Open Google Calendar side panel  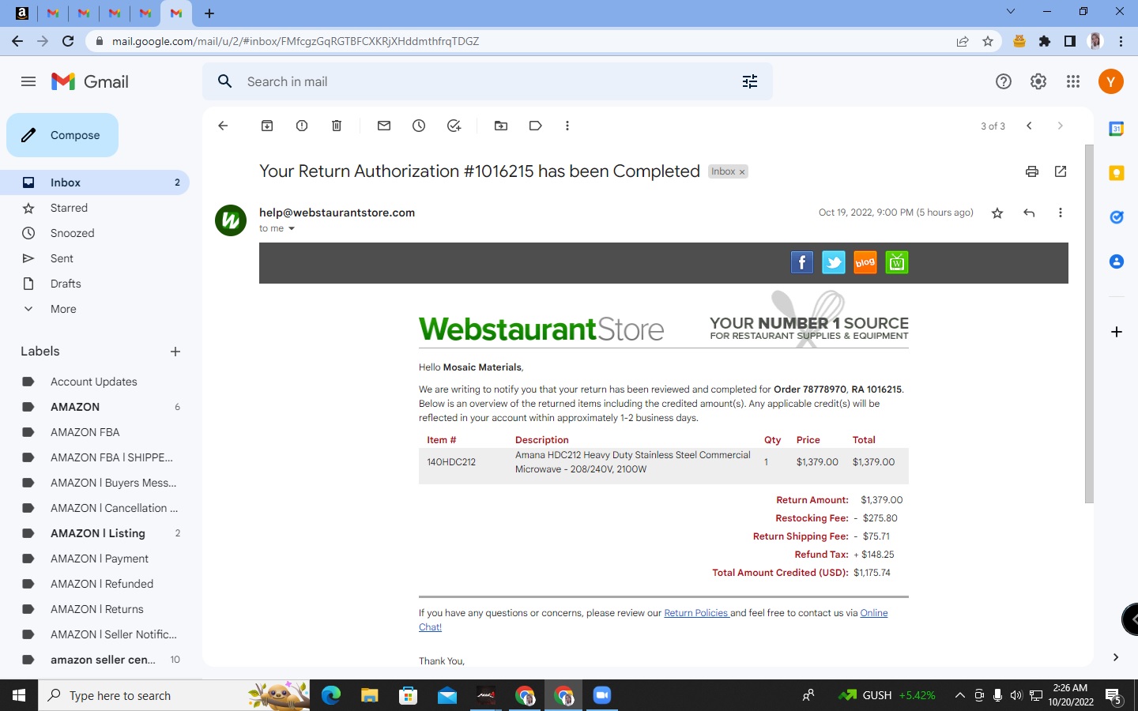(1117, 129)
